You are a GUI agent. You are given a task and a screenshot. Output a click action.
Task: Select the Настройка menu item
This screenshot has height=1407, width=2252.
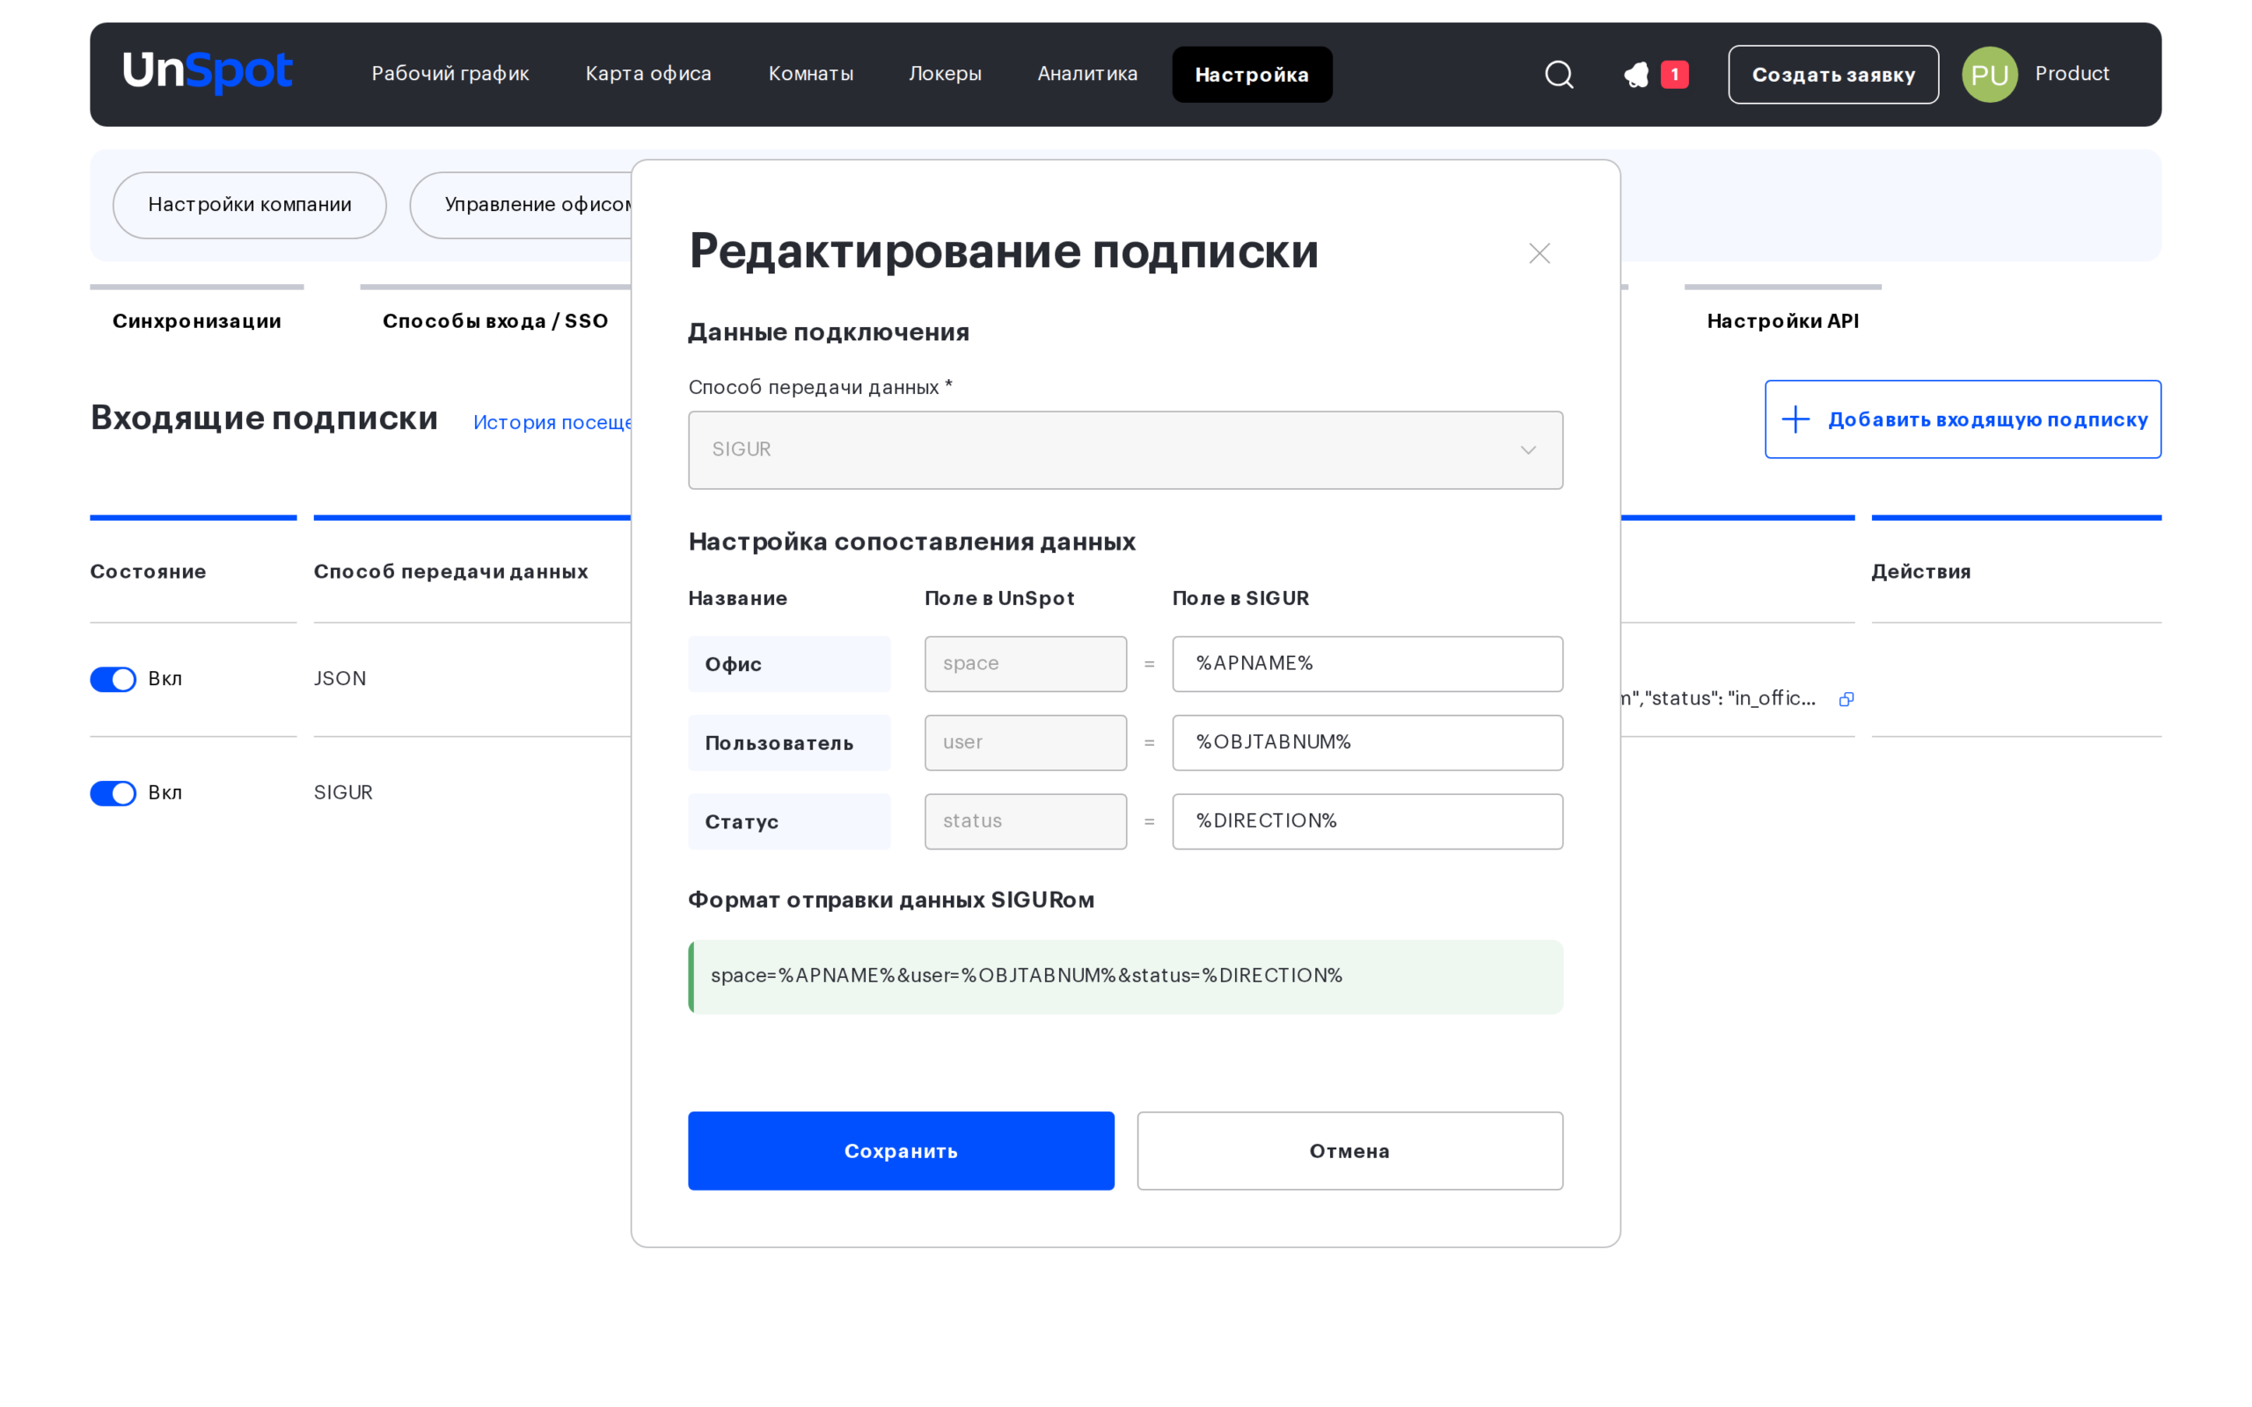coord(1252,75)
